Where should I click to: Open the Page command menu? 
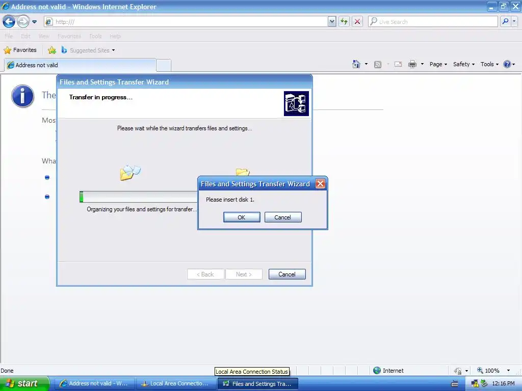438,64
